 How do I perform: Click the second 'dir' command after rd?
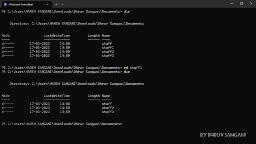(x=127, y=72)
